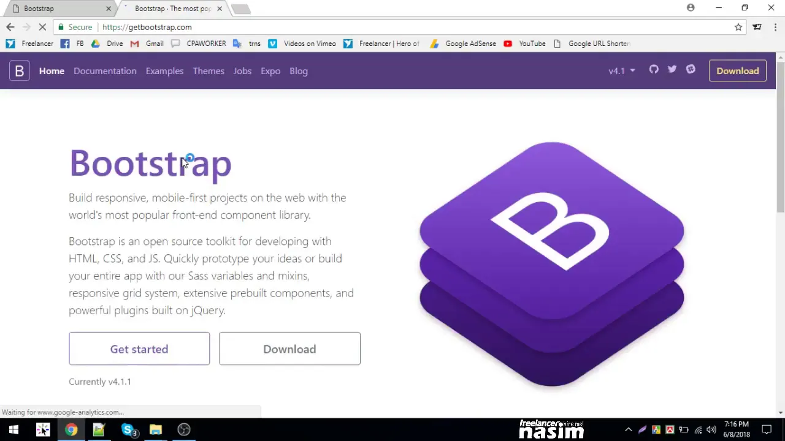The width and height of the screenshot is (785, 441).
Task: Open Jobs in navbar
Action: 242,71
